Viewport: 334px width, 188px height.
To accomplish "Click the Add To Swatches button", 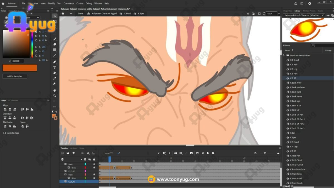I will [x=14, y=76].
